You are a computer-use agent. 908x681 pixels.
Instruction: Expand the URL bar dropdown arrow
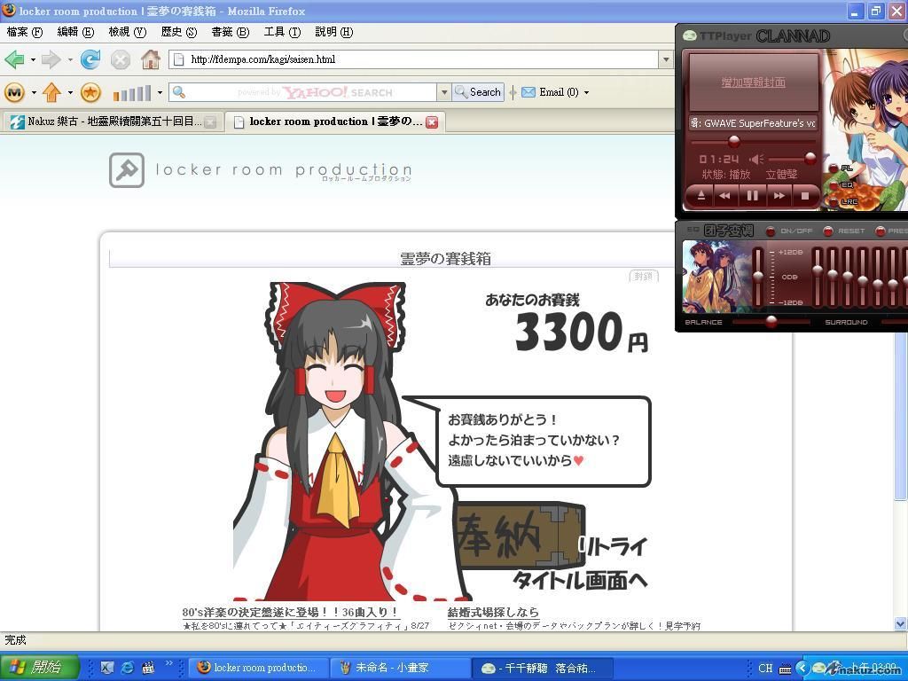point(666,59)
